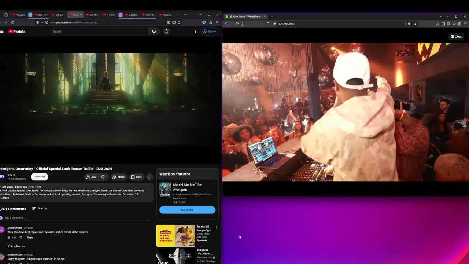Subscribe to the IGN channel
Image resolution: width=469 pixels, height=264 pixels.
[x=40, y=177]
